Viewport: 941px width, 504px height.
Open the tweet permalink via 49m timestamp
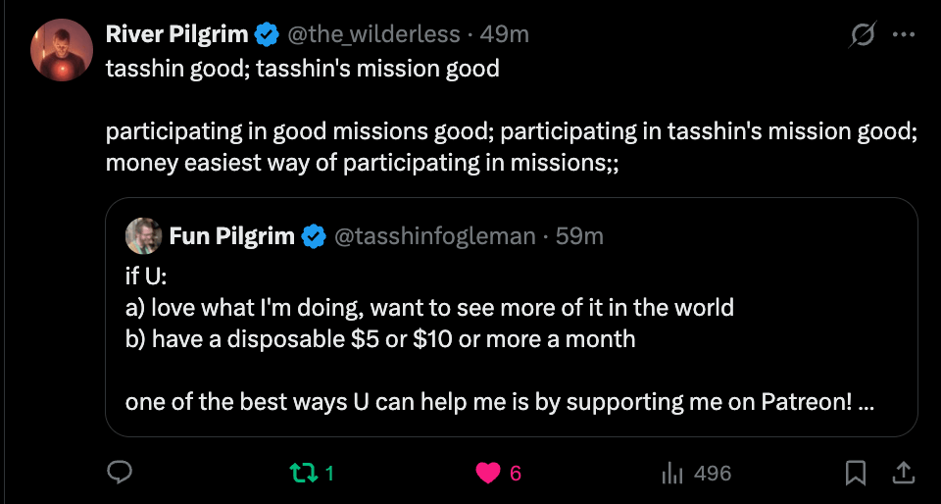pyautogui.click(x=504, y=34)
